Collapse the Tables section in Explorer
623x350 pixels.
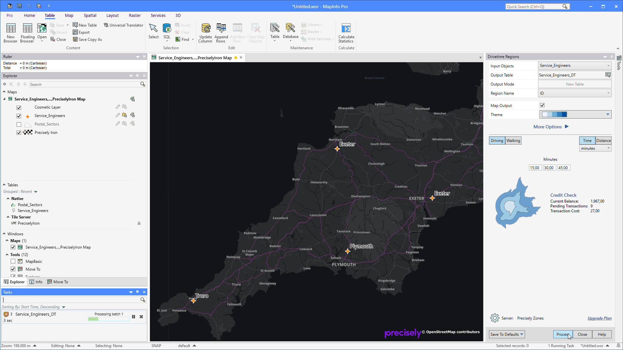click(4, 185)
